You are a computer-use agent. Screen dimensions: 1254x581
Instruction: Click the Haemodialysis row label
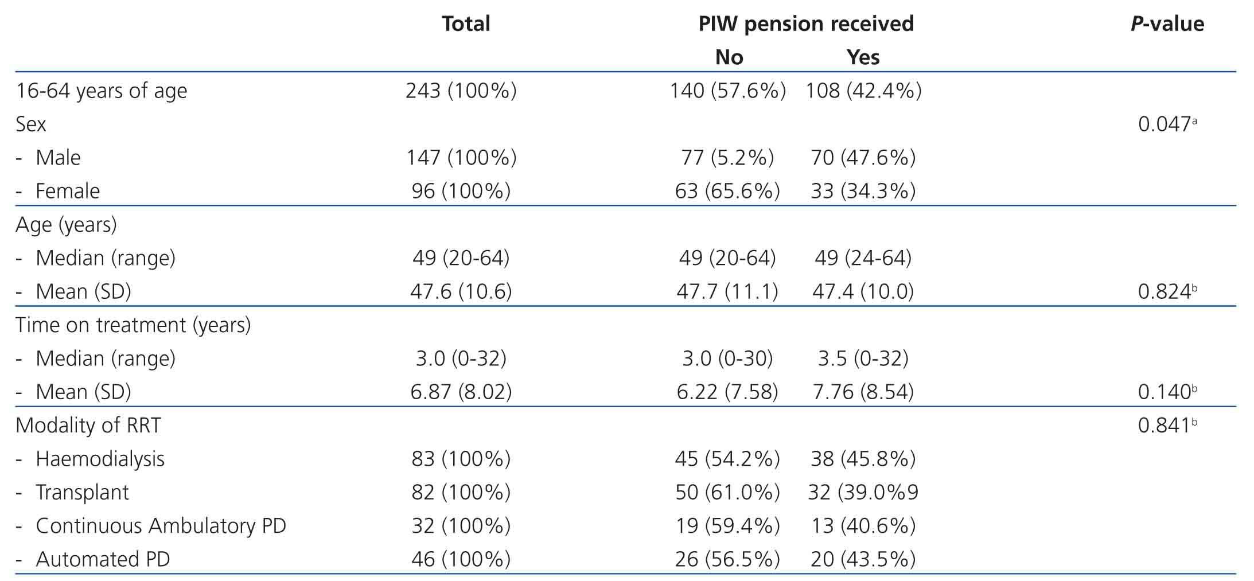[x=100, y=459]
